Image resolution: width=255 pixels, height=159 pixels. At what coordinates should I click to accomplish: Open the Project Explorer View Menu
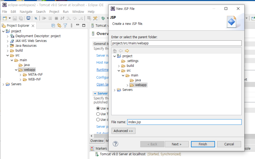pyautogui.click(x=71, y=26)
